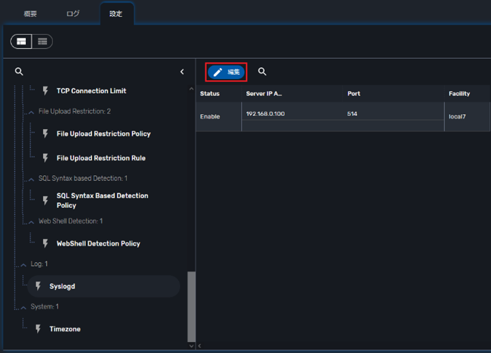Switch to card layout view toggle

click(x=21, y=41)
